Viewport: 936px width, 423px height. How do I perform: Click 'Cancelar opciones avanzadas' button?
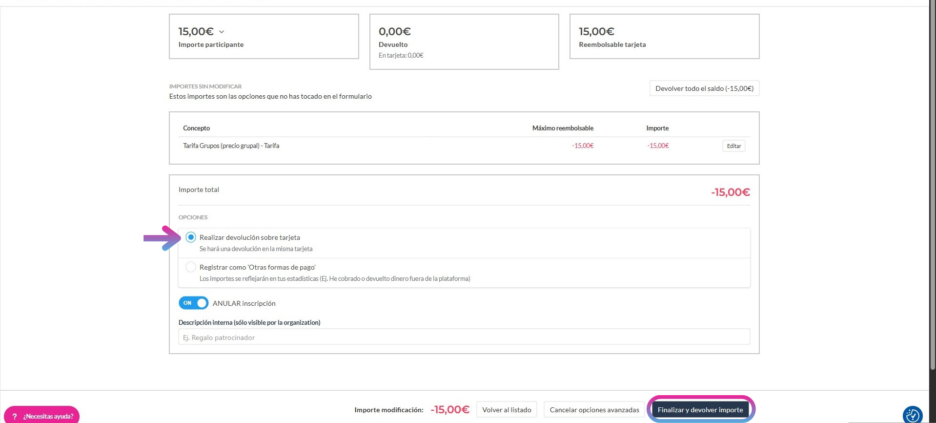(594, 410)
